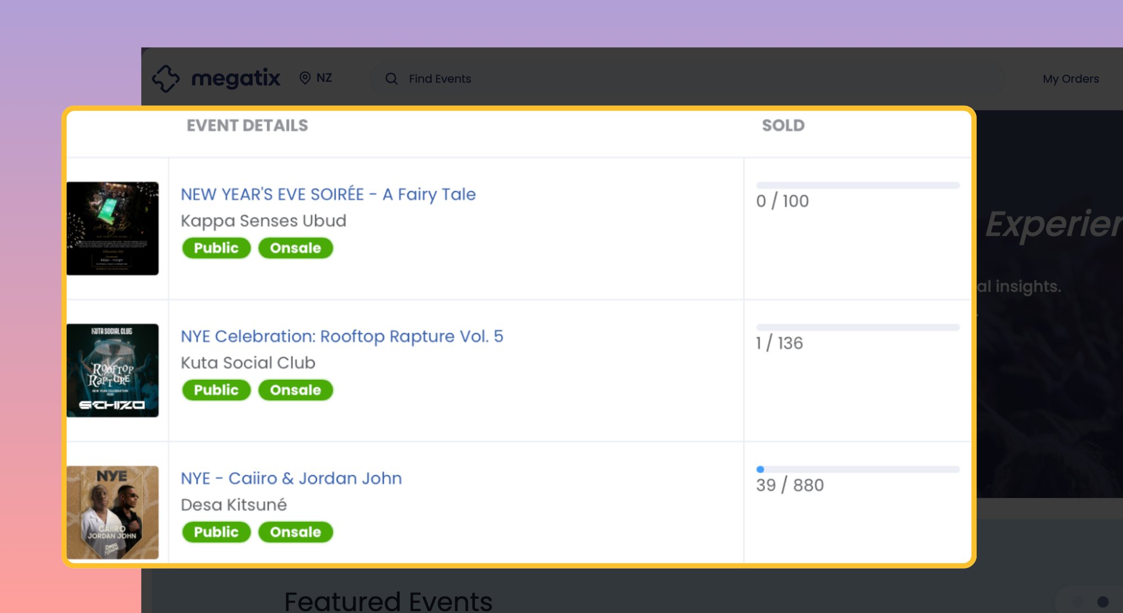Open the EVENT DETAILS column header

247,126
